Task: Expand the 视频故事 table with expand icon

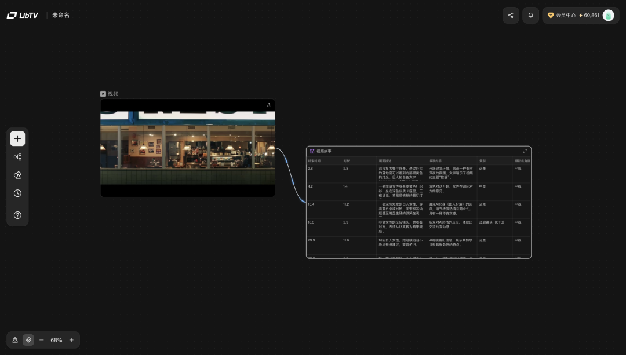Action: [525, 151]
